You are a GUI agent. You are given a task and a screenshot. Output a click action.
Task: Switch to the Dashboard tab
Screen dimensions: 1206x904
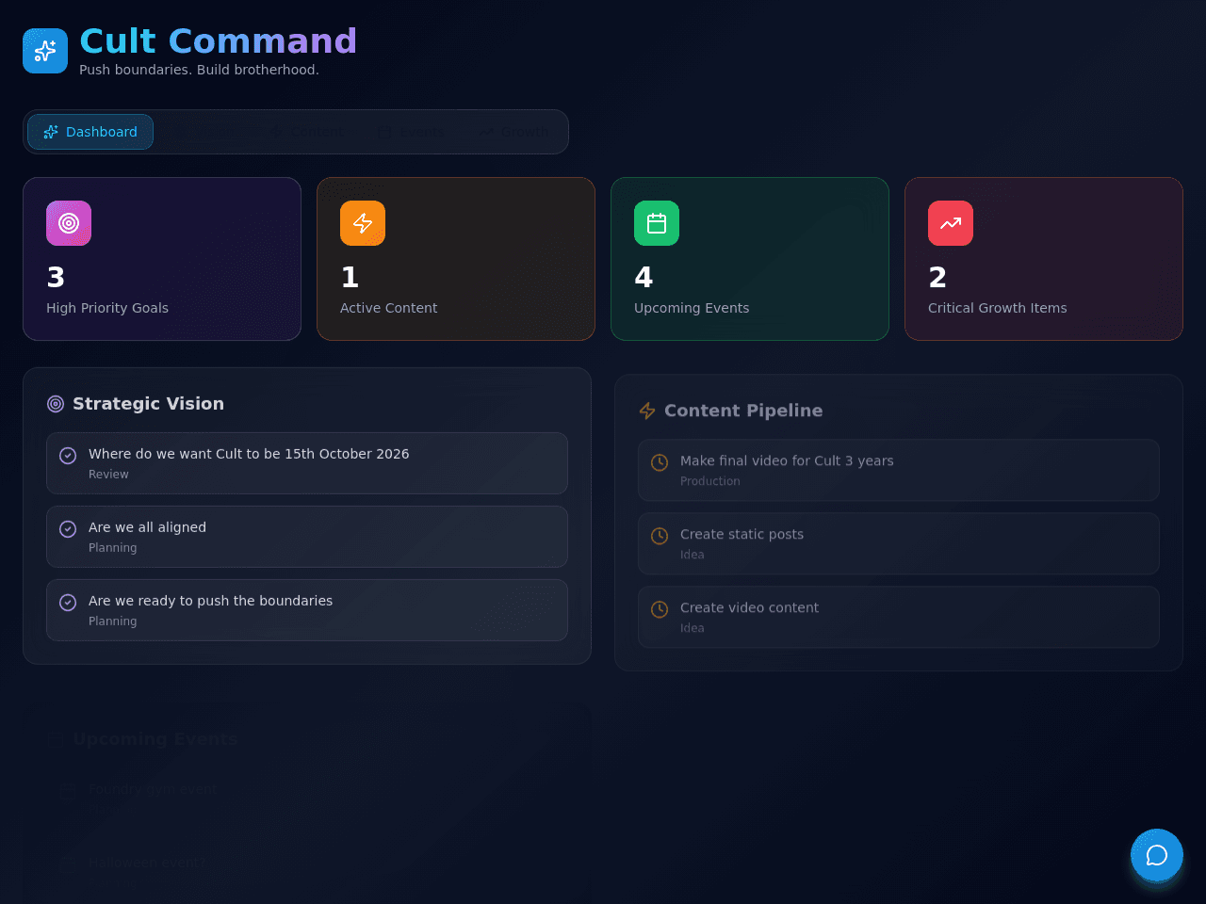tap(90, 132)
